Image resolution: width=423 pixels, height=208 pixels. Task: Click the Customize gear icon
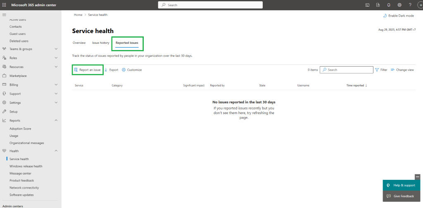tap(124, 70)
